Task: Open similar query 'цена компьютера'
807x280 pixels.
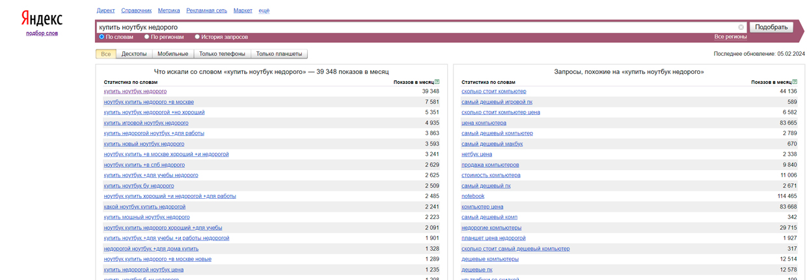Action: 484,123
